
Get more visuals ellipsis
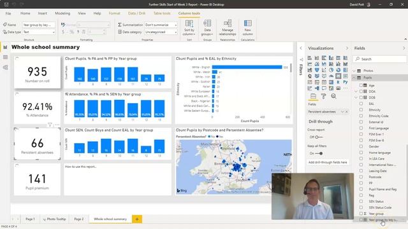point(346,88)
